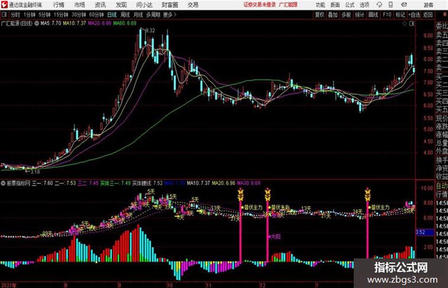The image size is (448, 288).
Task: Open the F10 company info button
Action: click(387, 15)
